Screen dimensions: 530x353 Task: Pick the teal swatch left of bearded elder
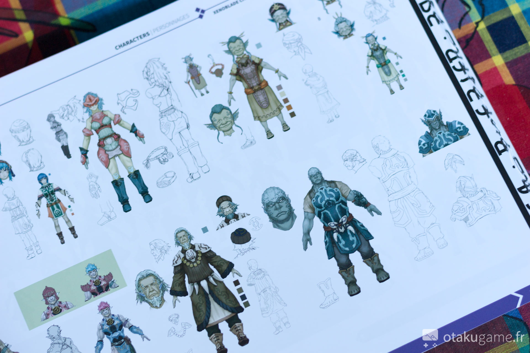(205, 230)
